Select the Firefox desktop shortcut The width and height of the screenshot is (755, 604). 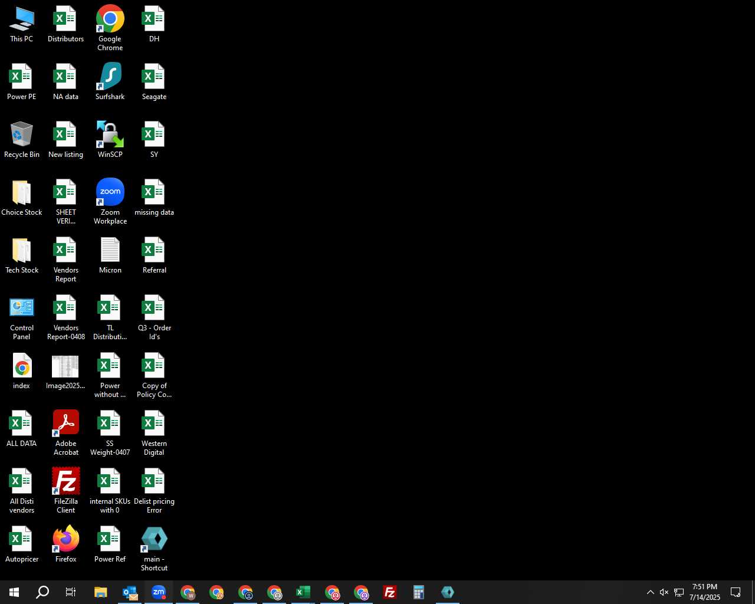coord(65,545)
